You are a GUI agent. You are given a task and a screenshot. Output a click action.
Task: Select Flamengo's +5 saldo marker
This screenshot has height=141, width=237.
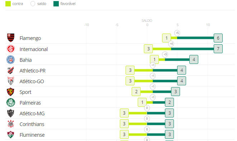[x=177, y=33]
